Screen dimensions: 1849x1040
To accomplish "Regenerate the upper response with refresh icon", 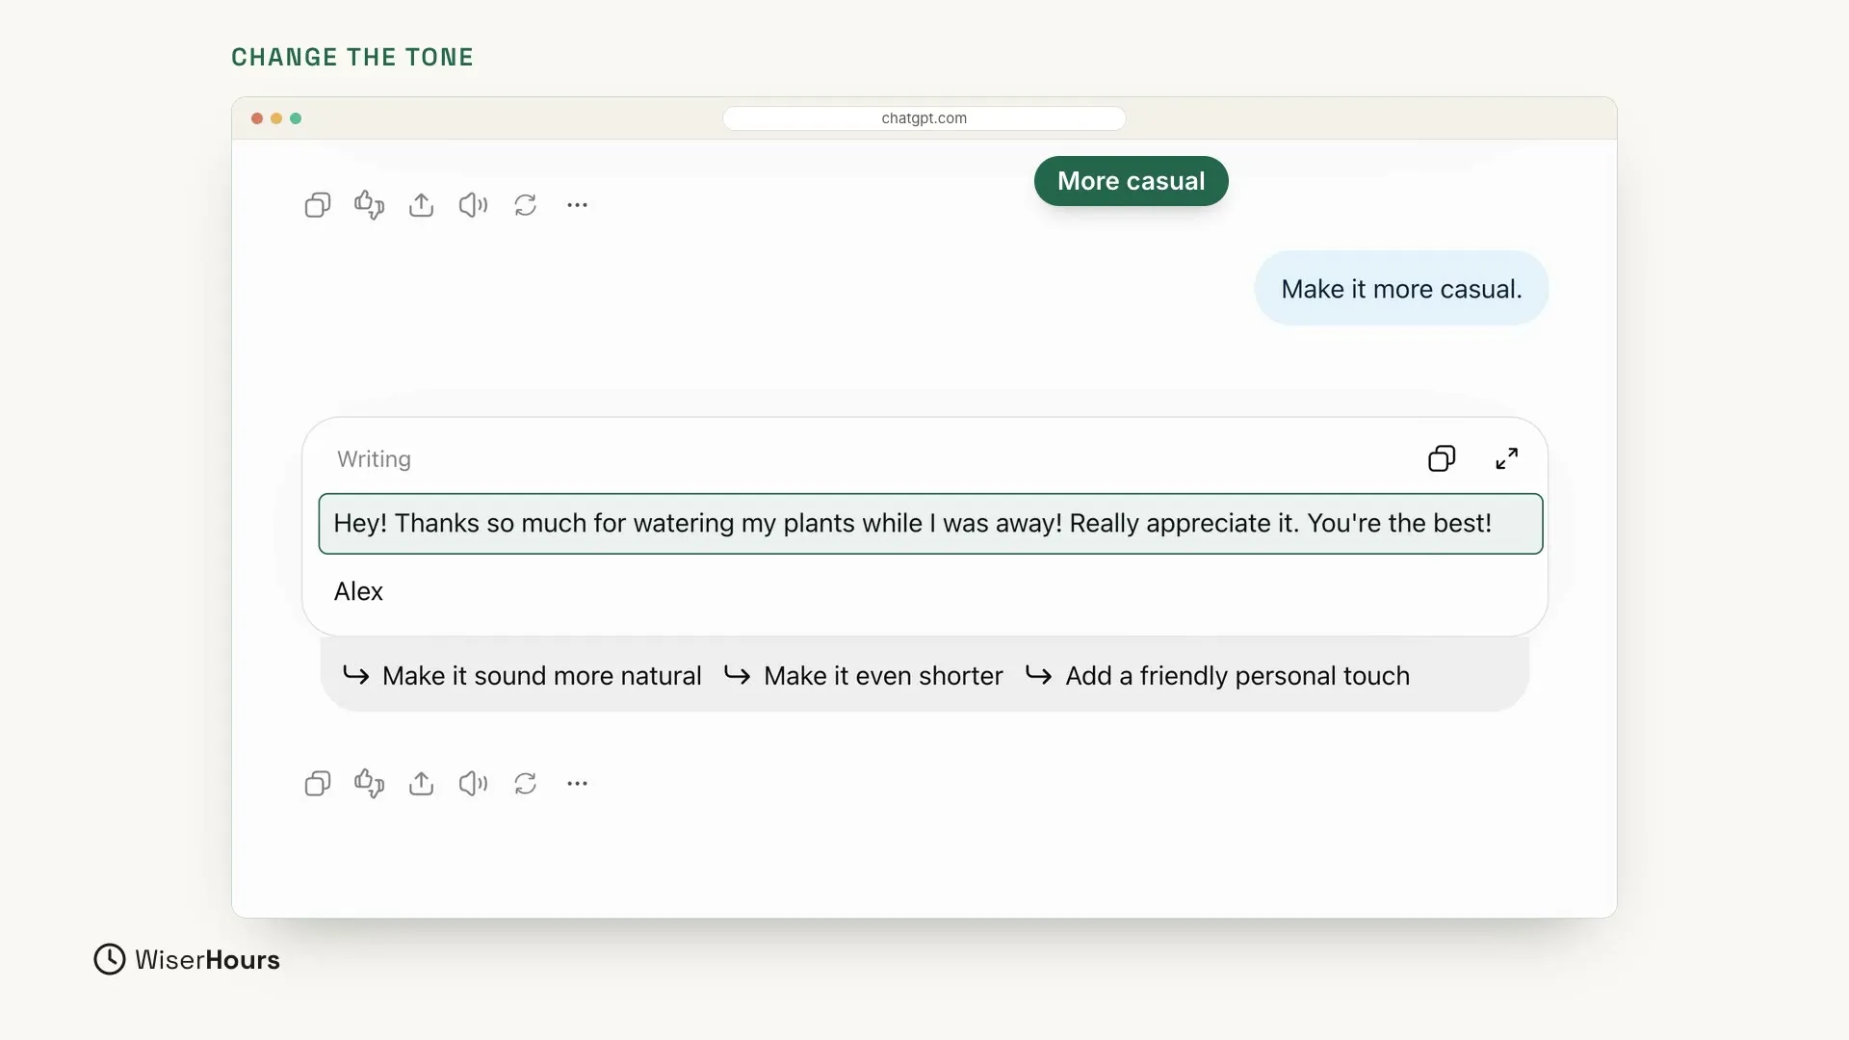I will point(525,205).
